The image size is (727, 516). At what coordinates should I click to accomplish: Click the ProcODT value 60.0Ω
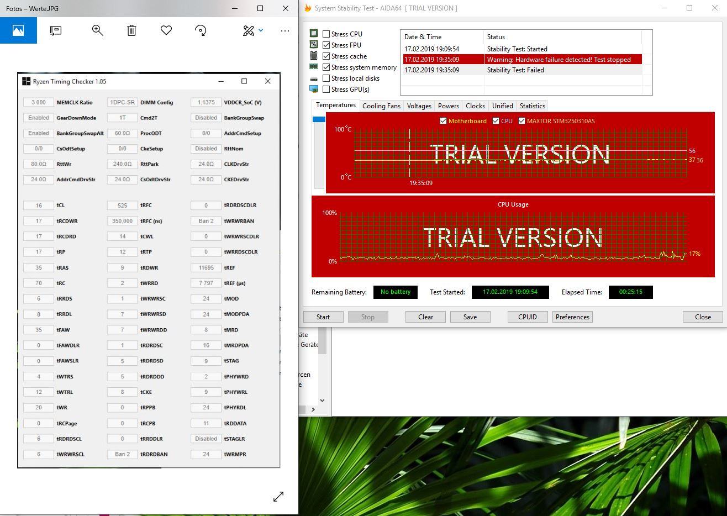[x=122, y=134]
